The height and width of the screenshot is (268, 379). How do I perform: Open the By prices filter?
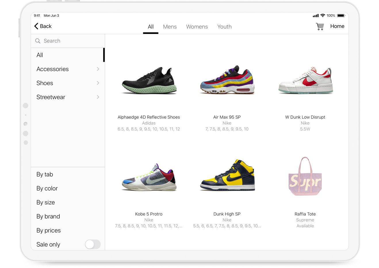[x=48, y=230]
